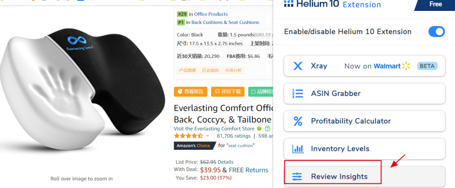
Task: Click the Walmart spark logo
Action: click(x=406, y=66)
